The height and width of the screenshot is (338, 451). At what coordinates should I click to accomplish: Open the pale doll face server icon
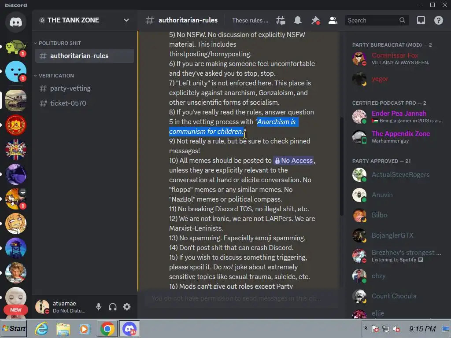[x=15, y=296]
